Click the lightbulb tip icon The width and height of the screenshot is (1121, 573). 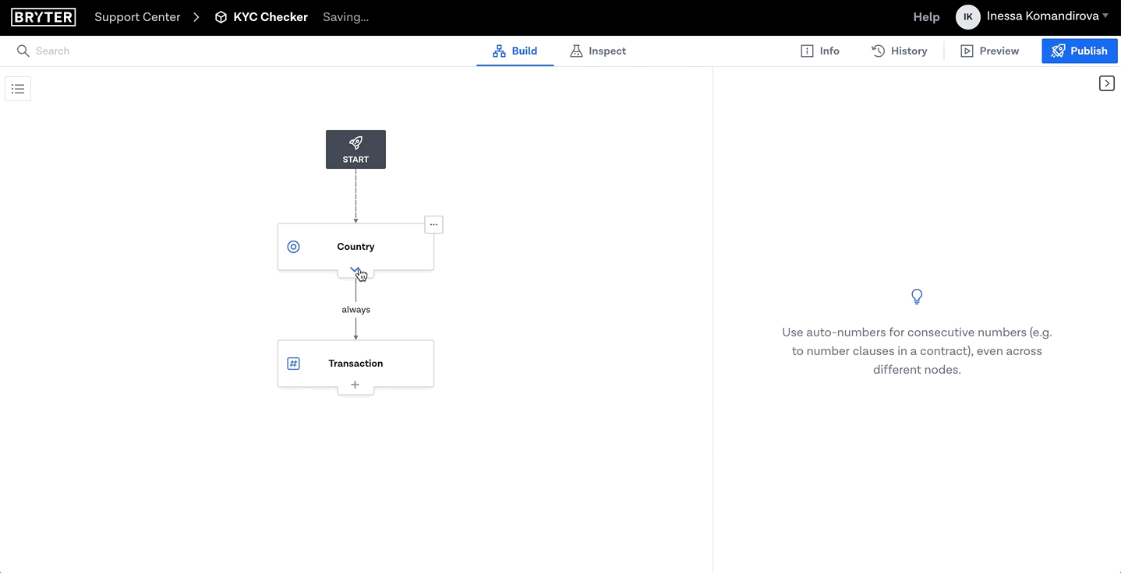click(x=917, y=297)
